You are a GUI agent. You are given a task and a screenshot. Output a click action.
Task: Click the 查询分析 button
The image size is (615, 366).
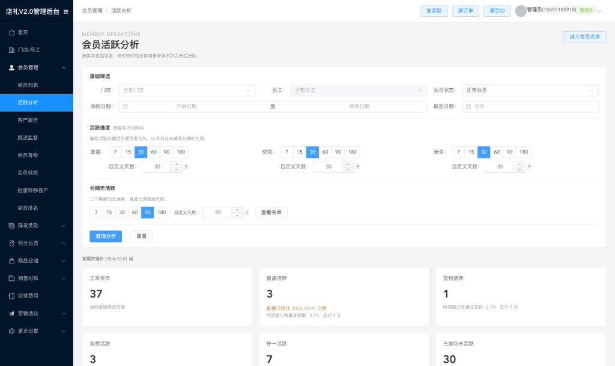(x=106, y=236)
